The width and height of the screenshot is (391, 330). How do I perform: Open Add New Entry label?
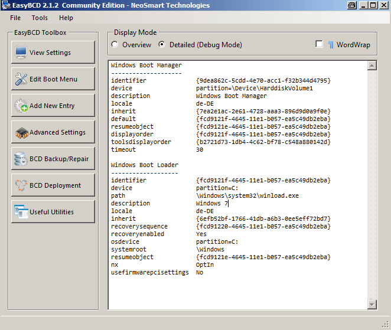[x=52, y=106]
